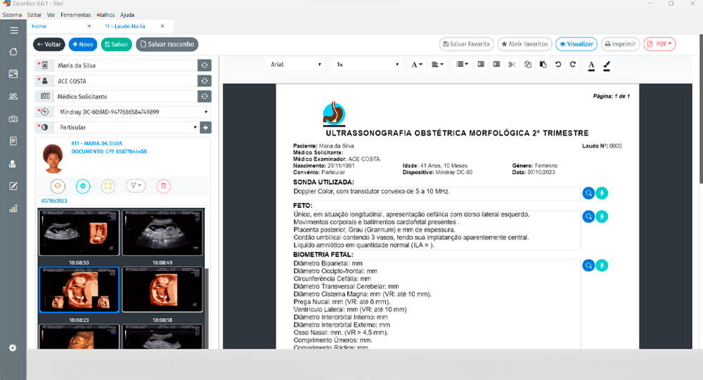This screenshot has width=703, height=380.
Task: Select the 3D fetus thumbnail timed 18:08:18
Action: pyautogui.click(x=162, y=290)
